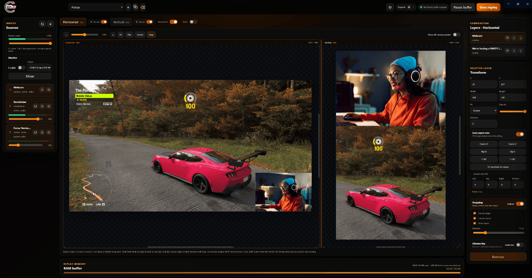Move We're having a PARTY layer down
This screenshot has height=278, width=532.
521,51
